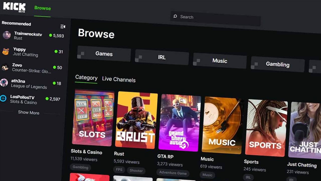
Task: Select the IRL category button
Action: pos(162,57)
